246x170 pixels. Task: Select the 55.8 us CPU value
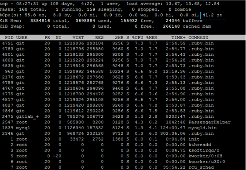pos(36,15)
